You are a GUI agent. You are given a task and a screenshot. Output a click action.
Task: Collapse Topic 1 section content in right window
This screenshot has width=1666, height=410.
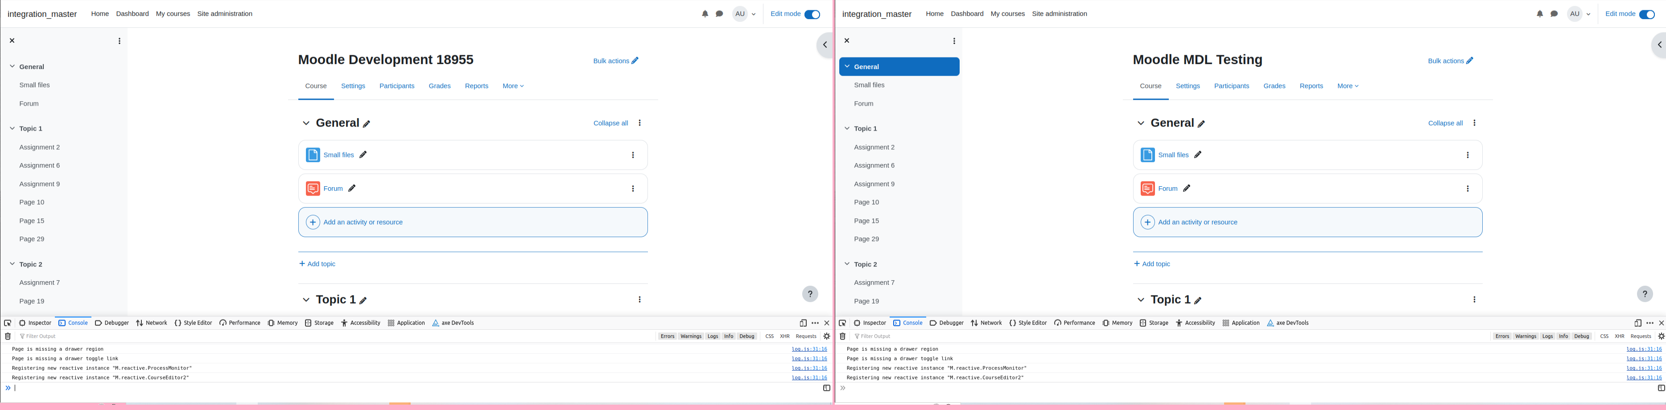pyautogui.click(x=1141, y=300)
